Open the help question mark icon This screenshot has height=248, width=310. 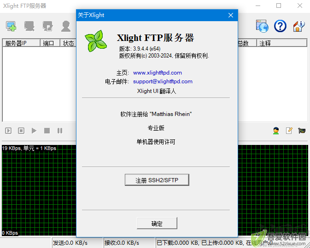point(280,26)
